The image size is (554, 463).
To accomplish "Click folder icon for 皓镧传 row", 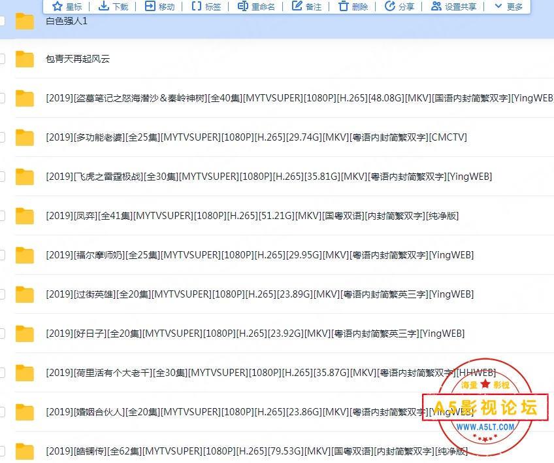I will (24, 452).
